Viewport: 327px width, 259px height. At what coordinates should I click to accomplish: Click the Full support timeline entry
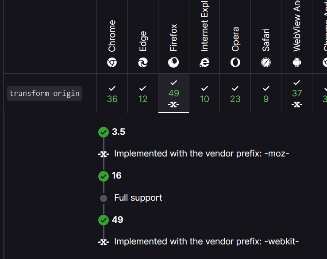coord(138,198)
